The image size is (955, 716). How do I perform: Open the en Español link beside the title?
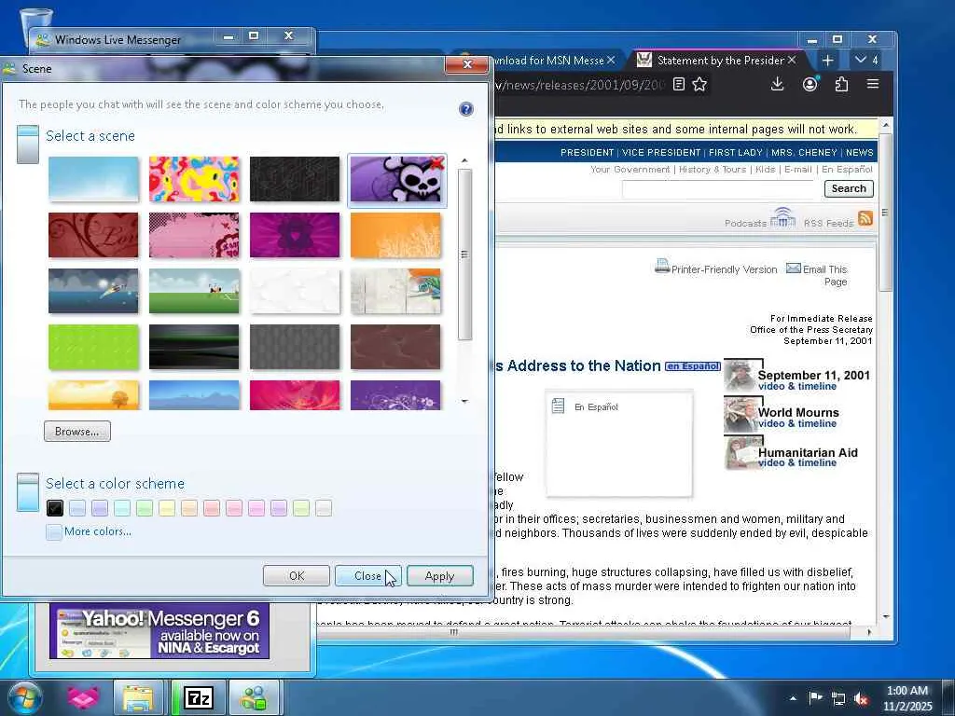pyautogui.click(x=693, y=365)
